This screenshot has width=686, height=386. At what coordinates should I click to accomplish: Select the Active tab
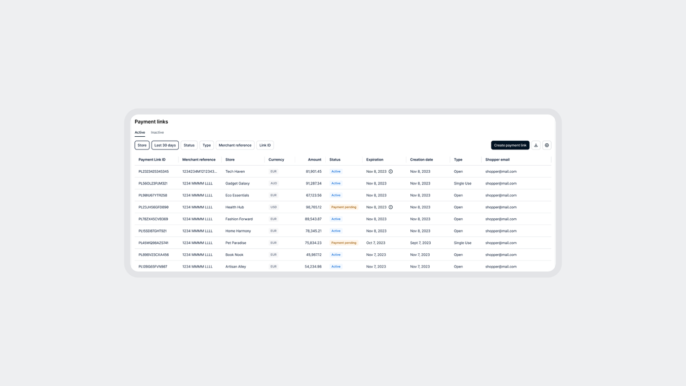(140, 132)
